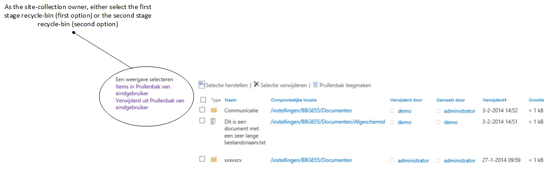Viewport: 553px width, 184px height.
Task: Select the xvxvxcv row checkbox
Action: 203,159
